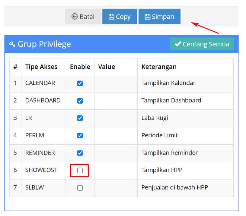246x216 pixels.
Task: Click the Value cell in SHOWCOST row
Action: click(116, 171)
